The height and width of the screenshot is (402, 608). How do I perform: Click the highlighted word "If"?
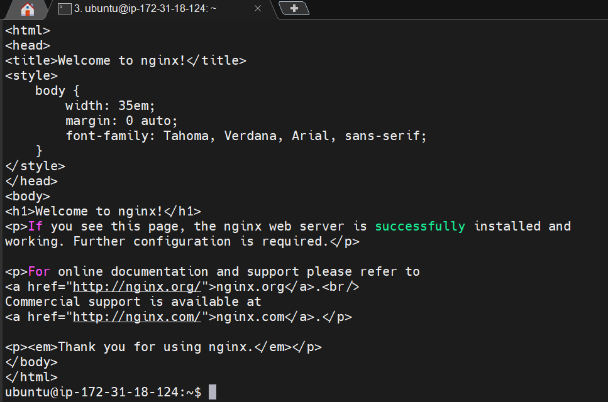coord(35,226)
